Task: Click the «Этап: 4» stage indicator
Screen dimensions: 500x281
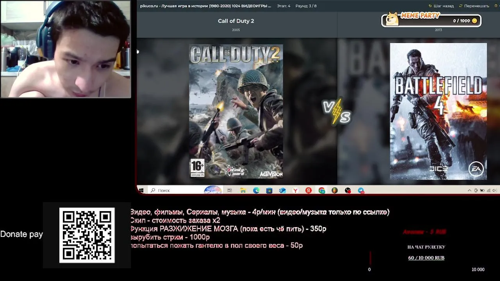Action: pos(284,6)
